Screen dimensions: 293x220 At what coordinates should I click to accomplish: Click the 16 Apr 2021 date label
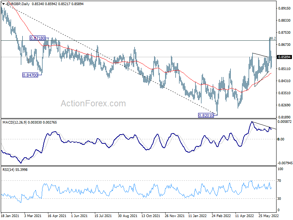tap(57, 216)
